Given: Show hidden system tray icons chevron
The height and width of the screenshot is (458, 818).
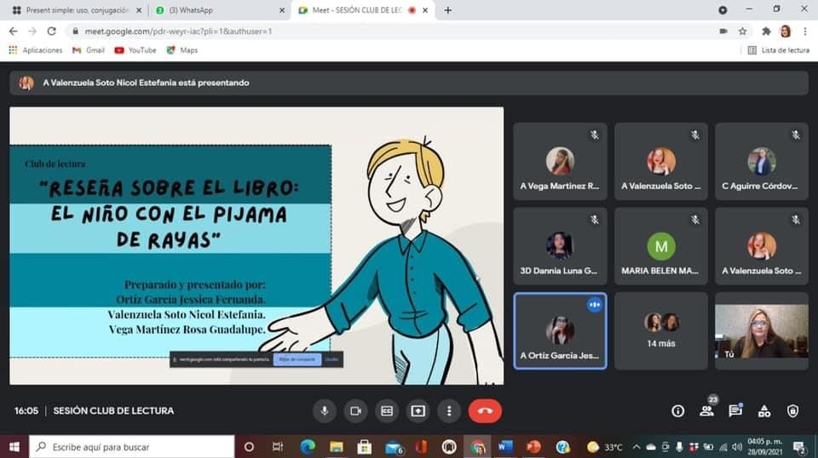Looking at the screenshot, I should click(x=637, y=447).
